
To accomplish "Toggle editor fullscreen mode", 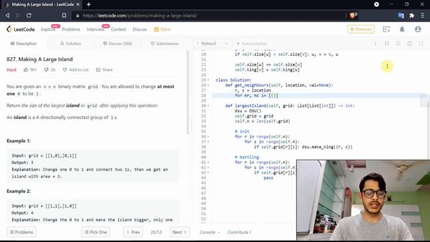I will coord(421,44).
